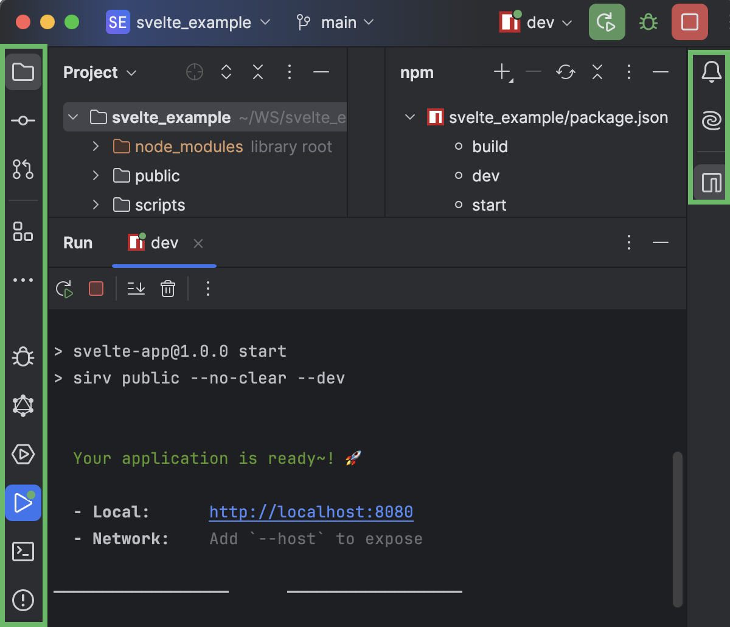Open the http://localhost:8080 link

pos(311,512)
